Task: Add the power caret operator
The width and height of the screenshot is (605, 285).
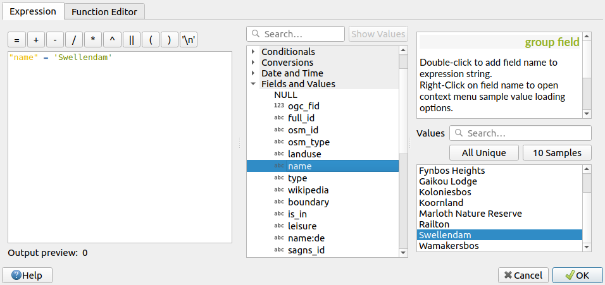Action: [112, 40]
